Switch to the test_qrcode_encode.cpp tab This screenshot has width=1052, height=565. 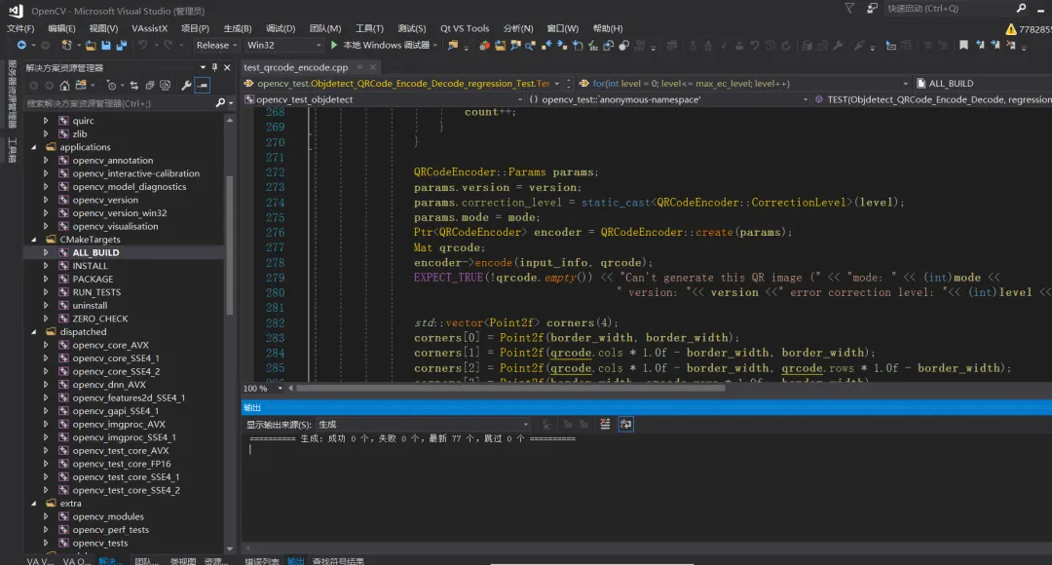click(295, 67)
